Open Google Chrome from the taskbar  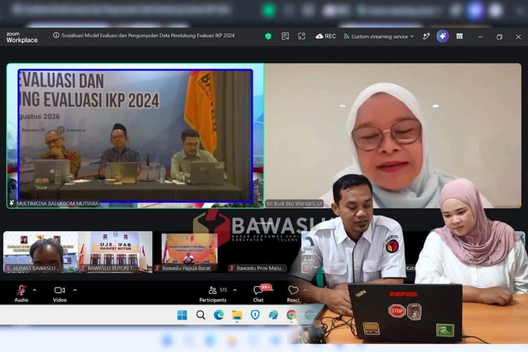point(291,315)
